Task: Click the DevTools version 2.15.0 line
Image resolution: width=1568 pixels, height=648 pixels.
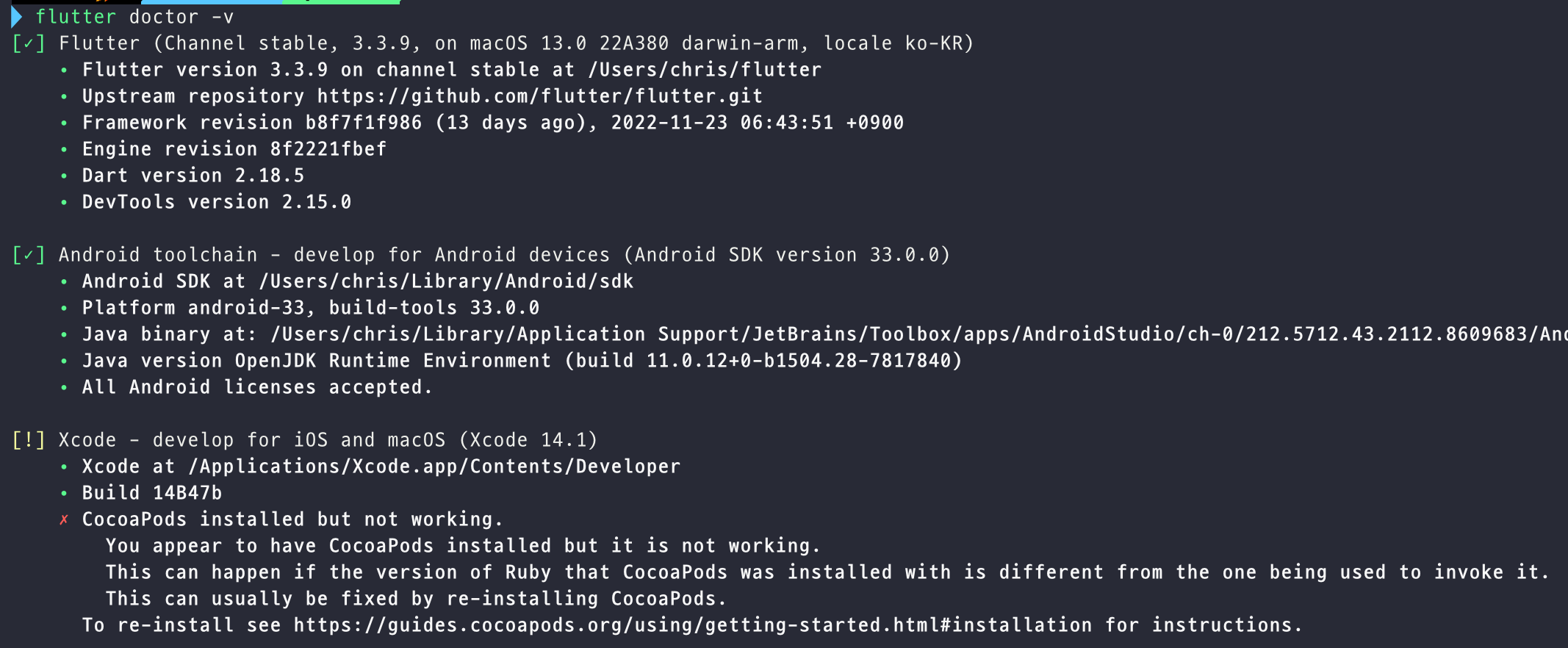Action: click(217, 202)
